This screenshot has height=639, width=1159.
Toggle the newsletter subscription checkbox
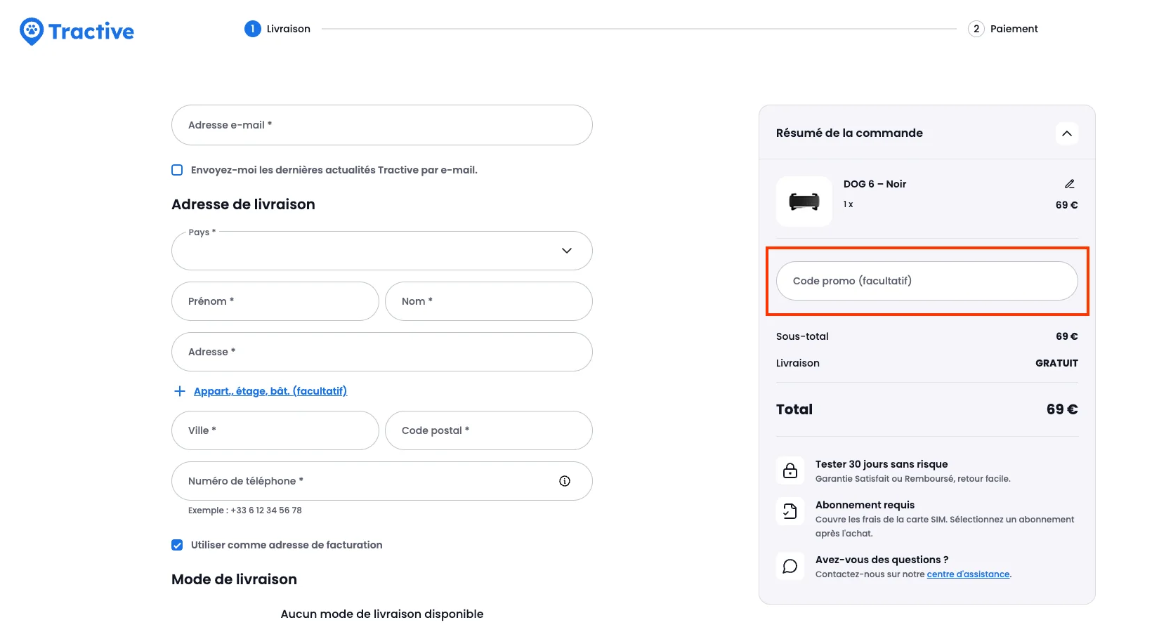176,169
